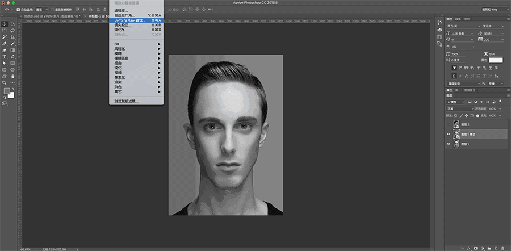Select the Custom Shape tool
The image size is (511, 251).
click(x=4, y=76)
